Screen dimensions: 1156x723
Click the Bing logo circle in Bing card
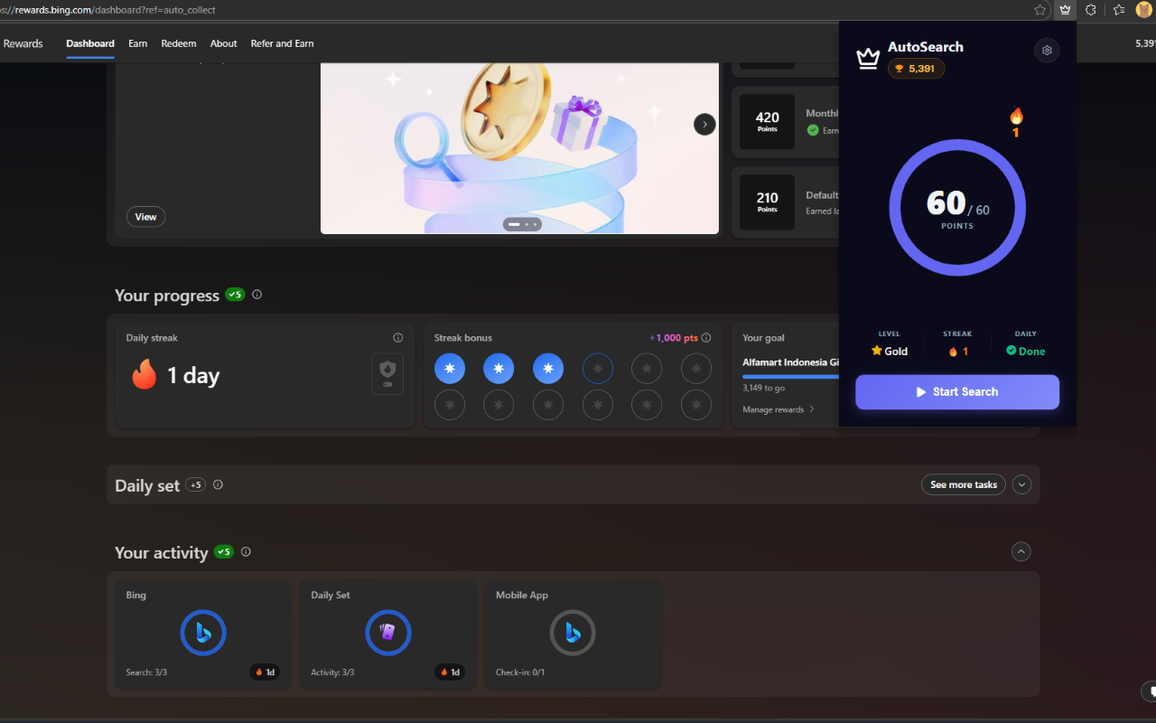(203, 633)
